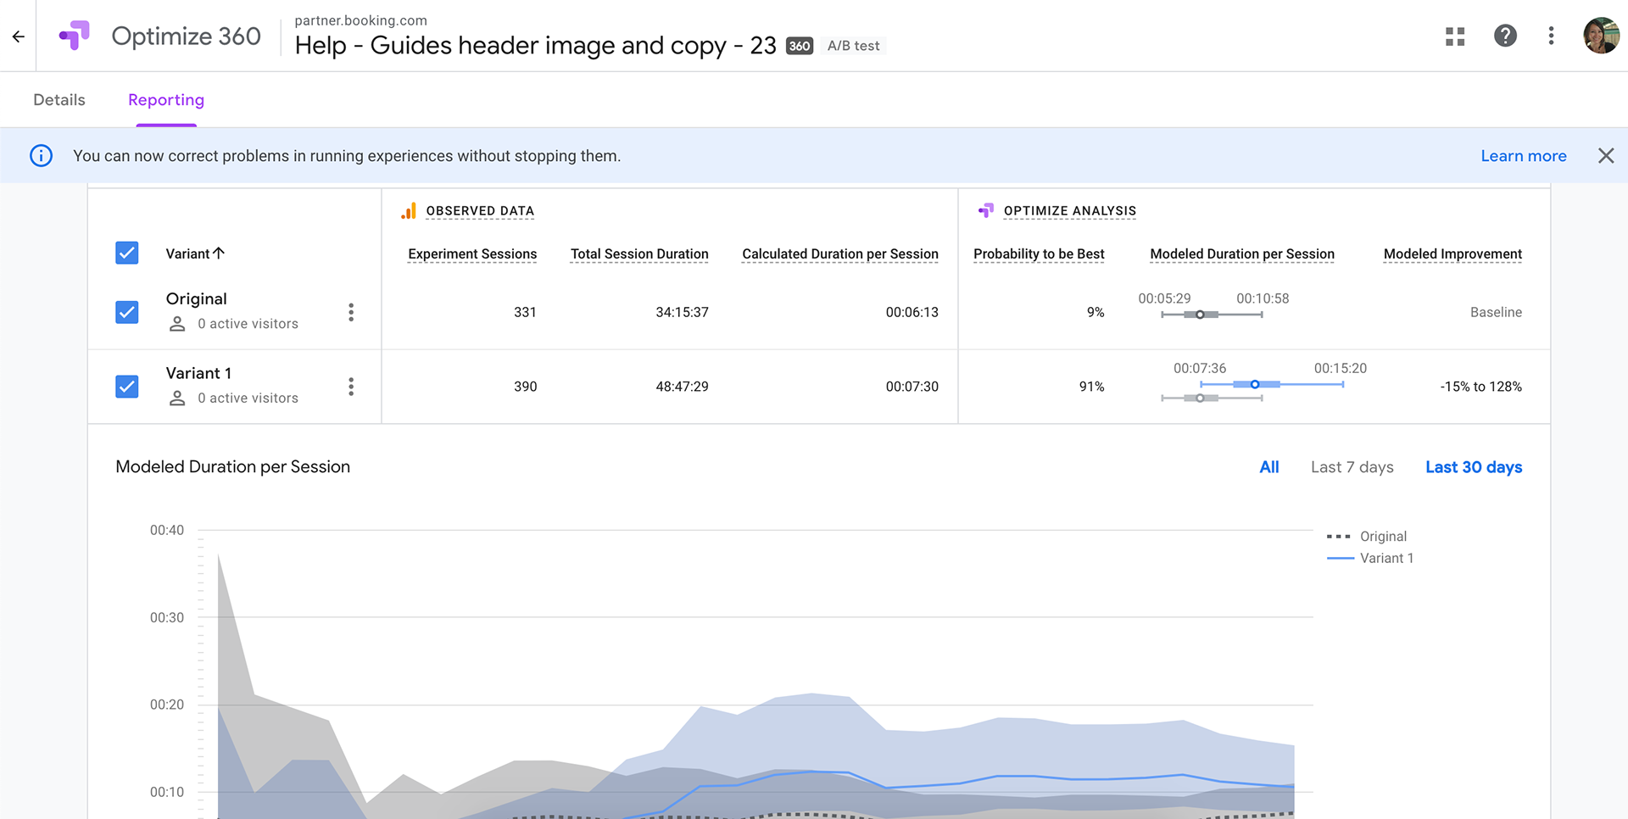Click the Total Session Duration header
Image resolution: width=1628 pixels, height=819 pixels.
639,254
